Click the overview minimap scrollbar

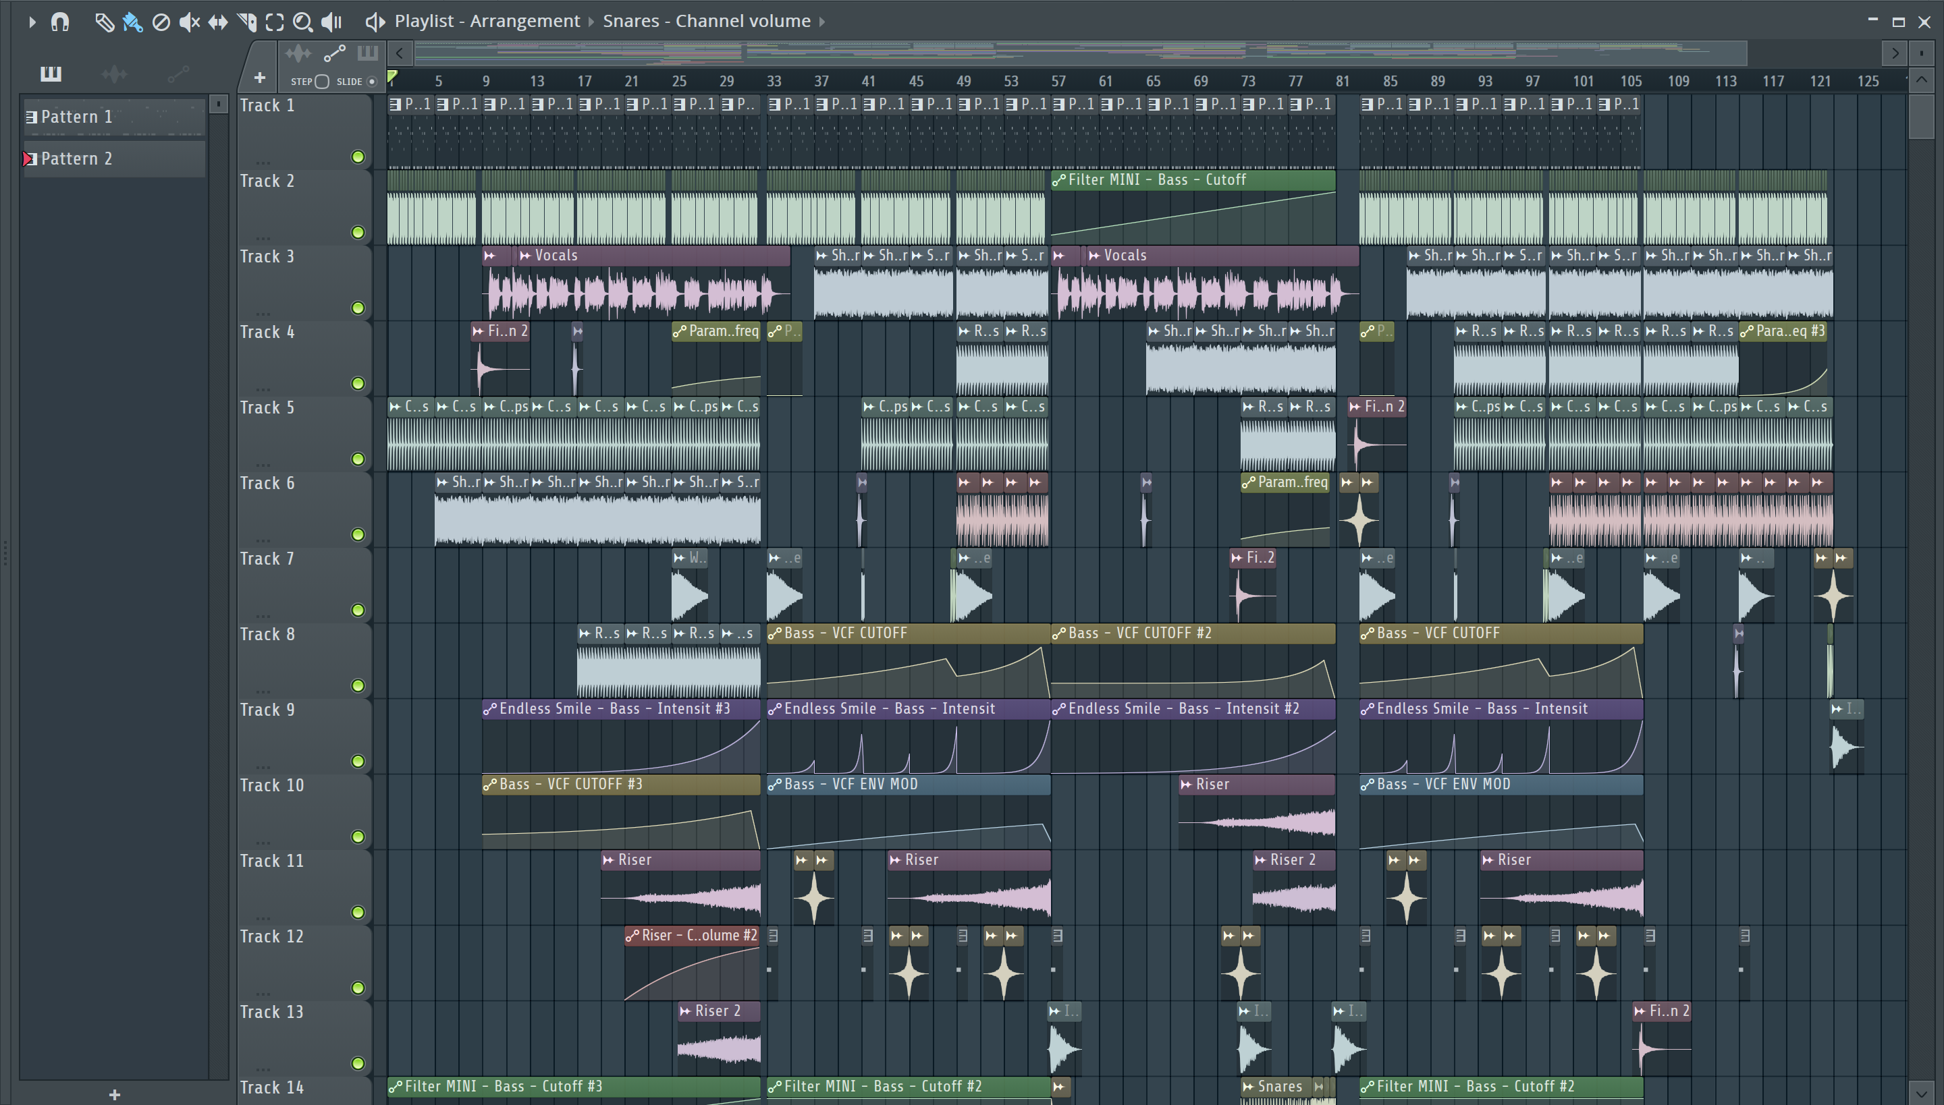tap(1081, 53)
